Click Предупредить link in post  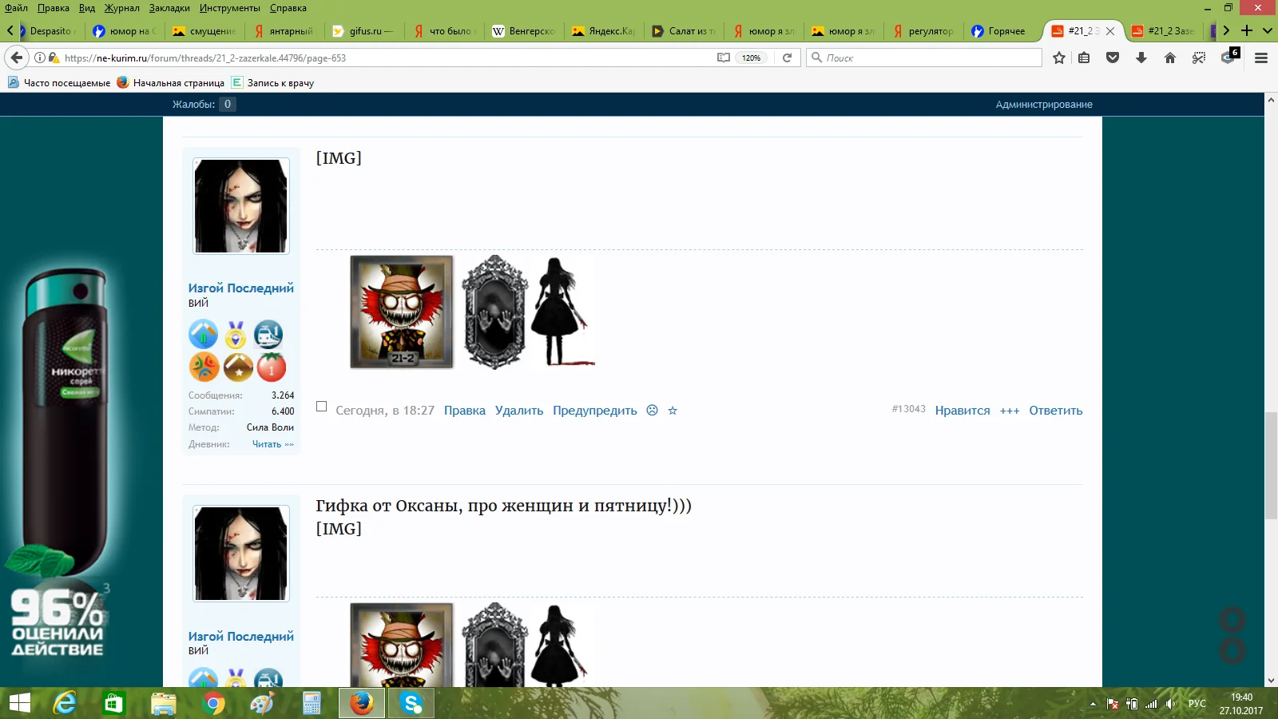[x=595, y=411]
